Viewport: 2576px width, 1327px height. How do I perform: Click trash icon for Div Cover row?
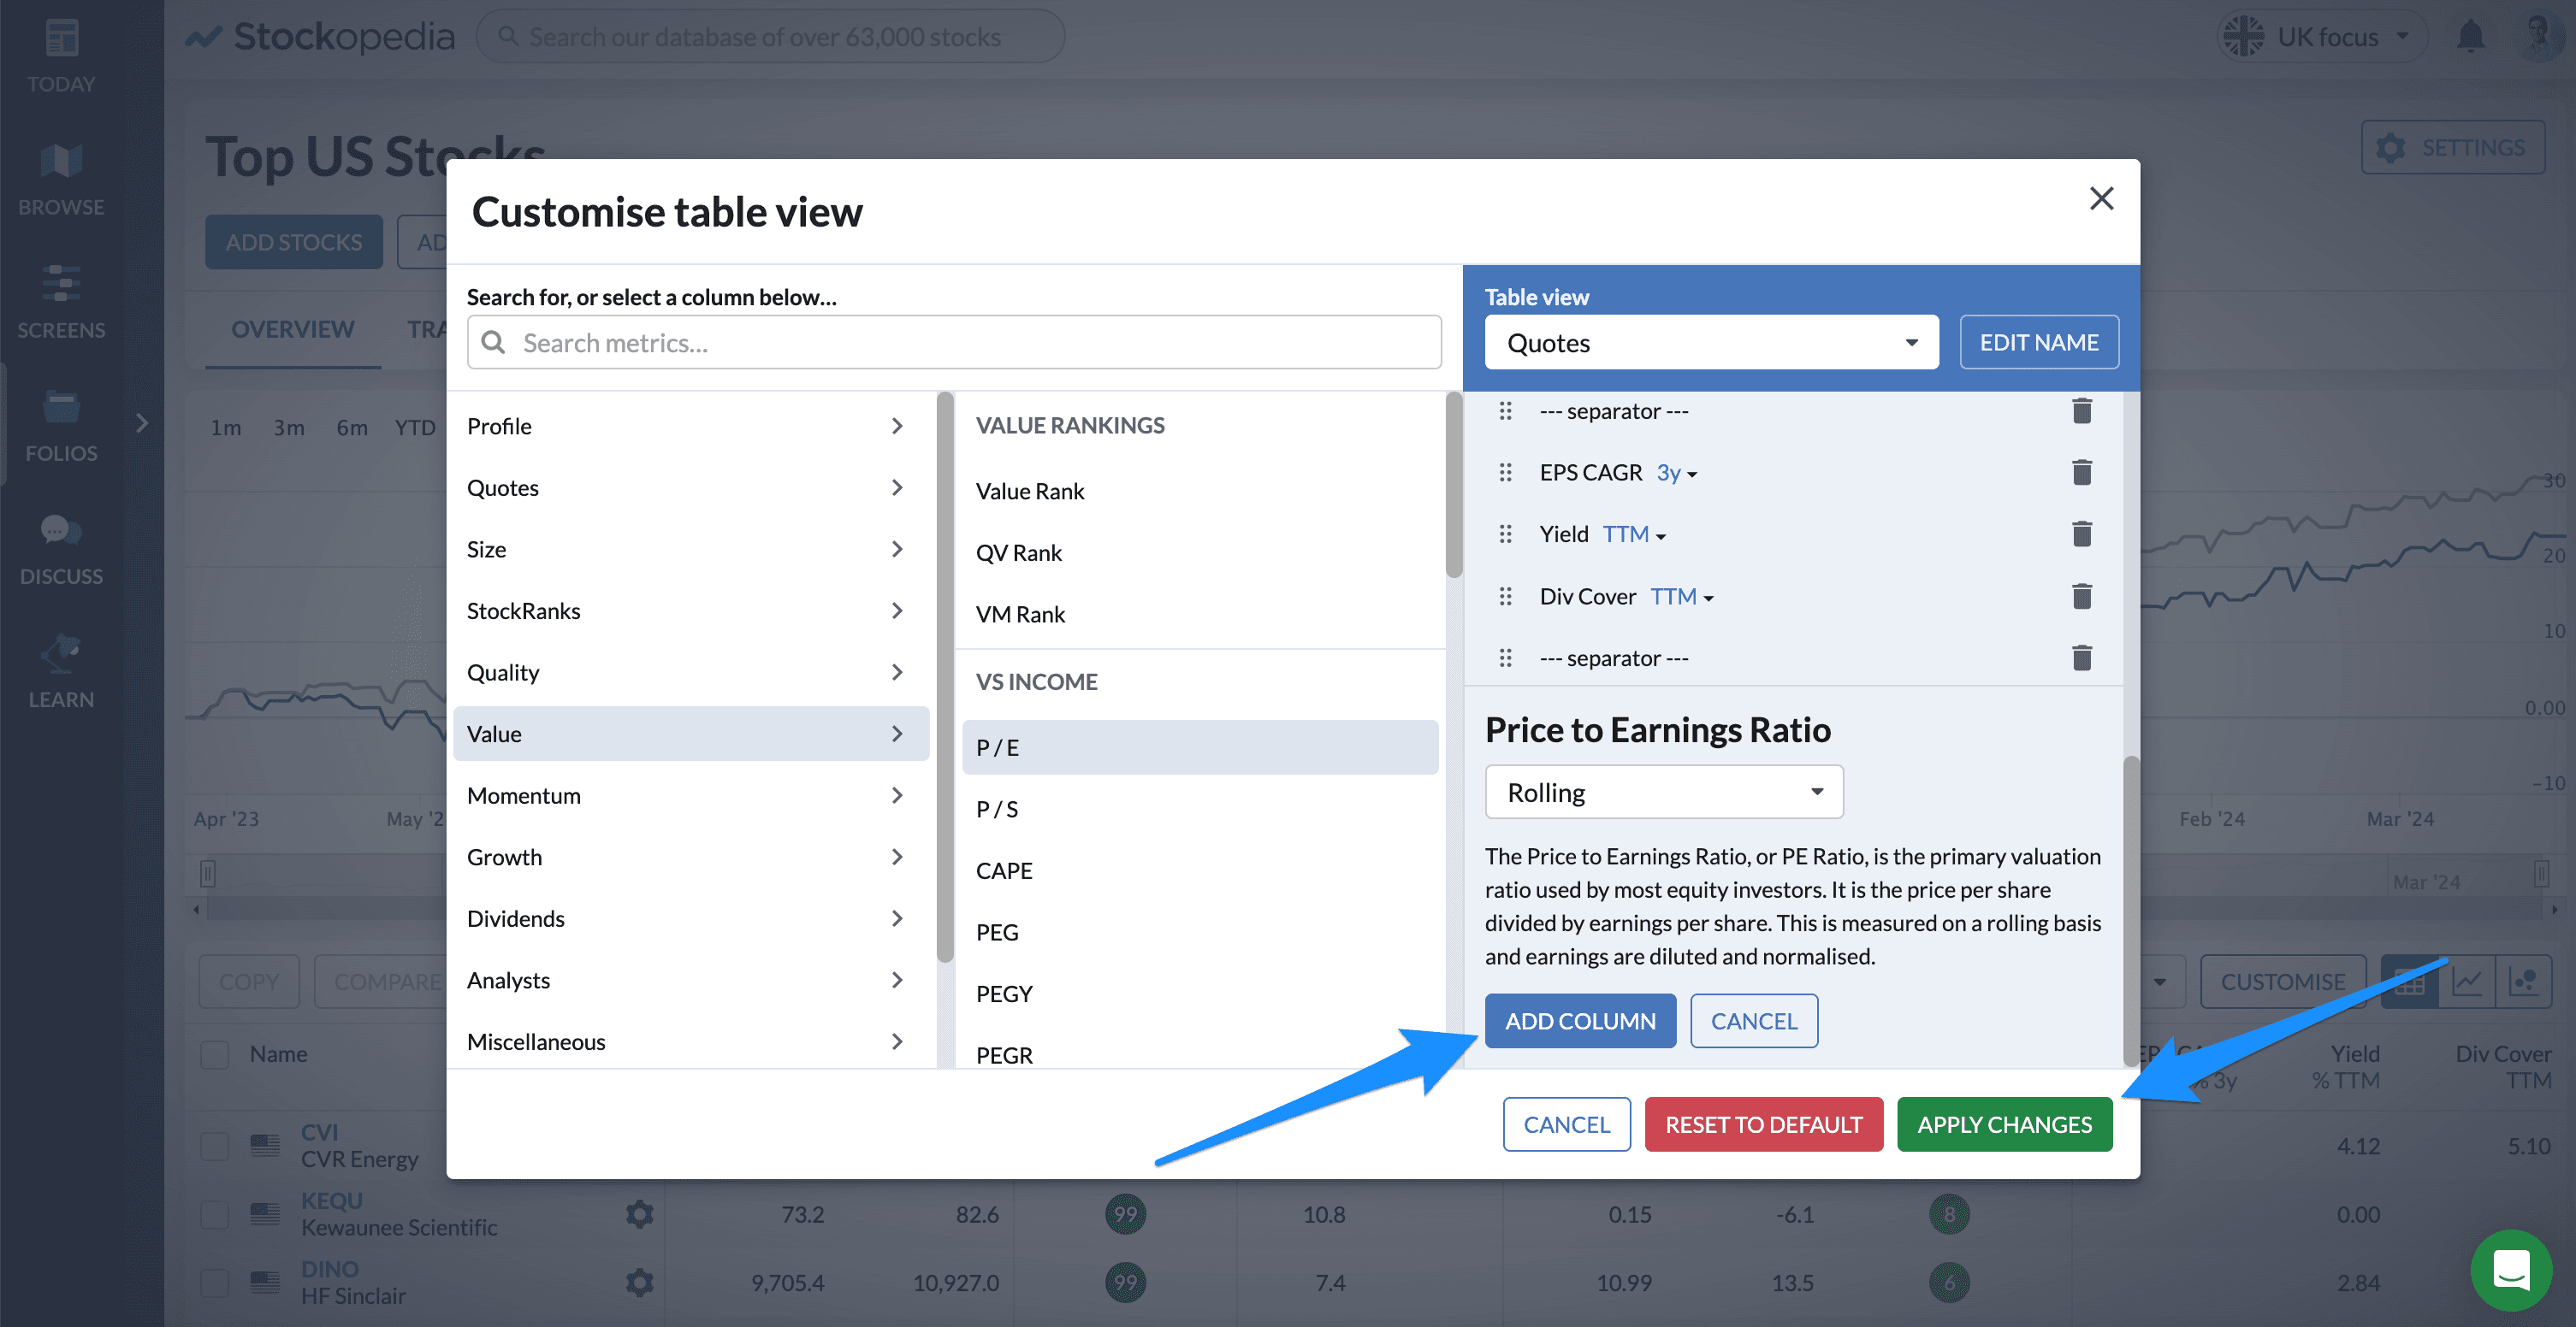[x=2081, y=597]
